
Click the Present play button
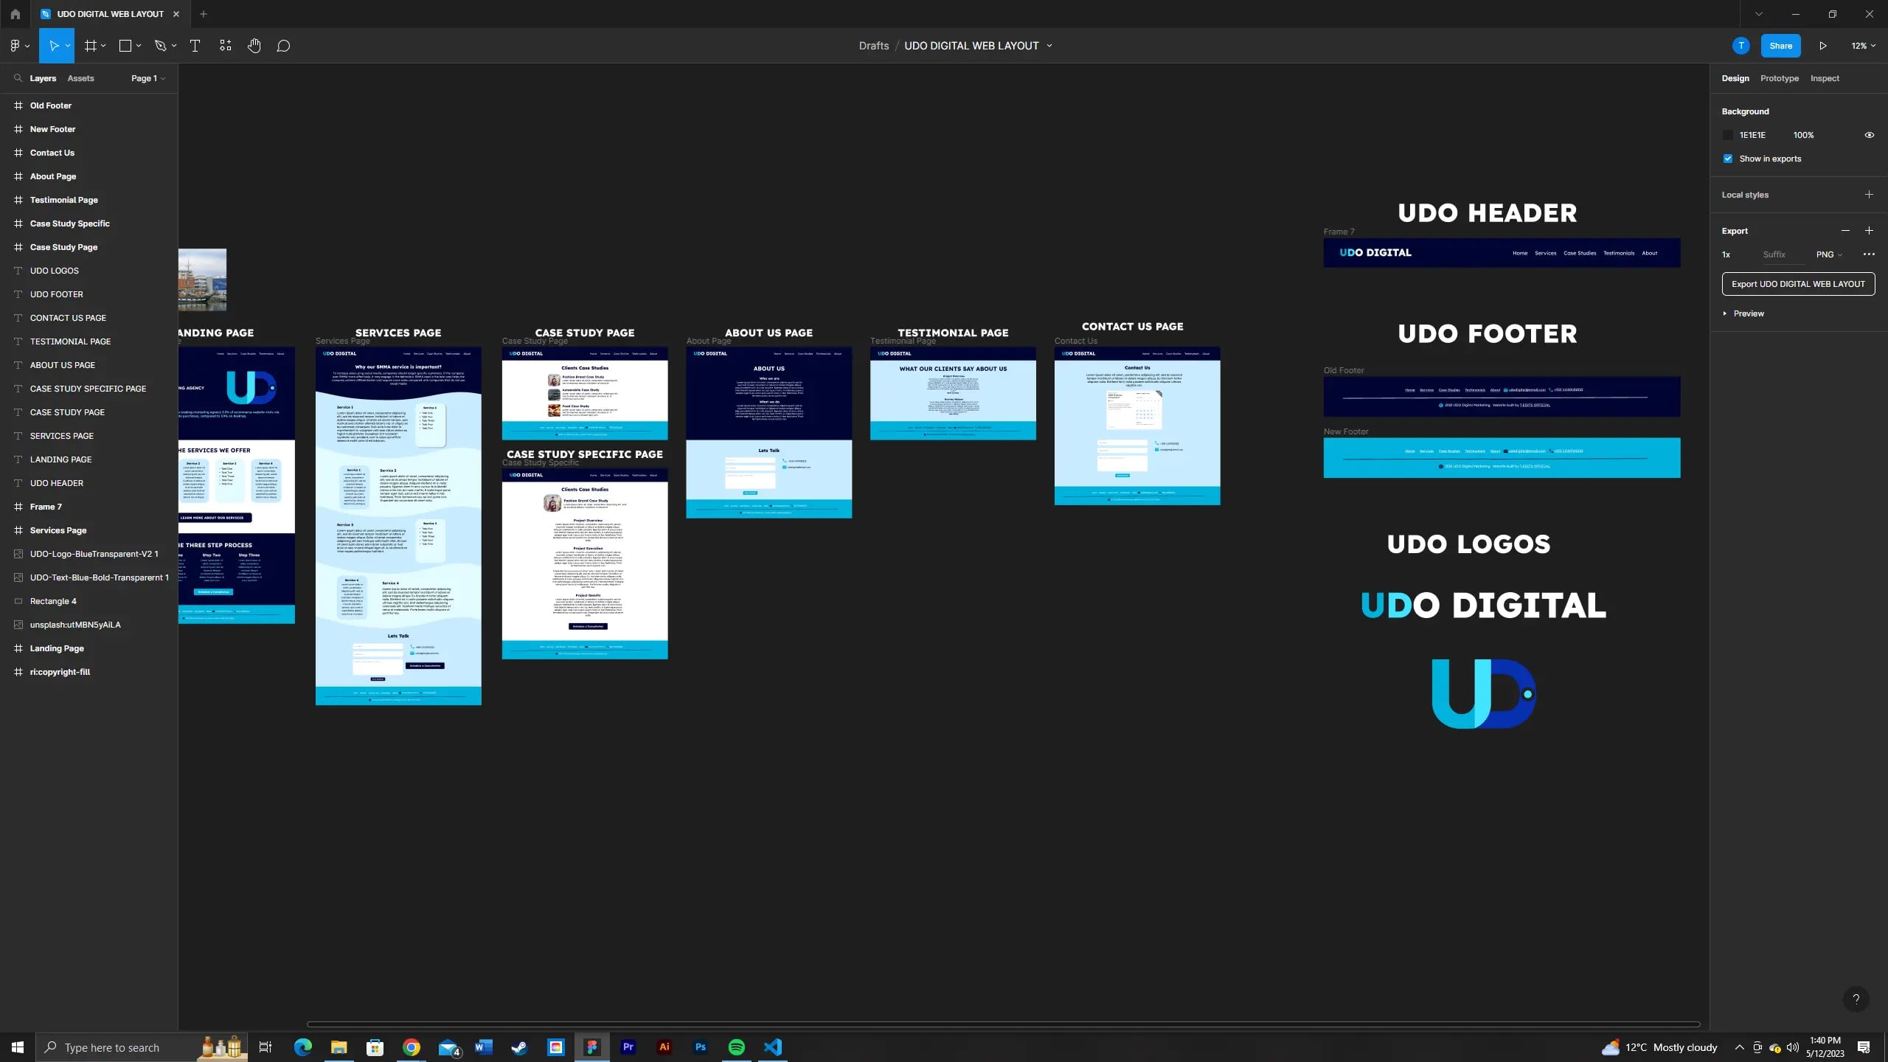click(x=1822, y=46)
